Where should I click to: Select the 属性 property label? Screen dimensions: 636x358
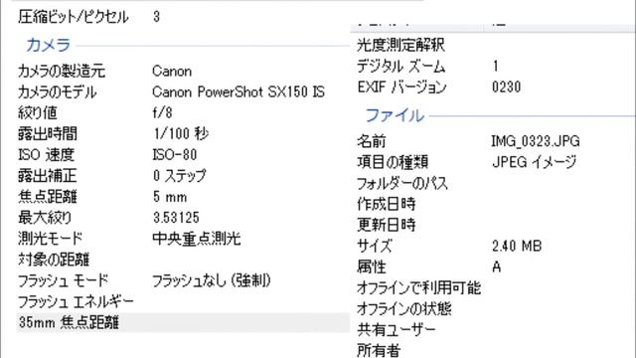pyautogui.click(x=371, y=268)
